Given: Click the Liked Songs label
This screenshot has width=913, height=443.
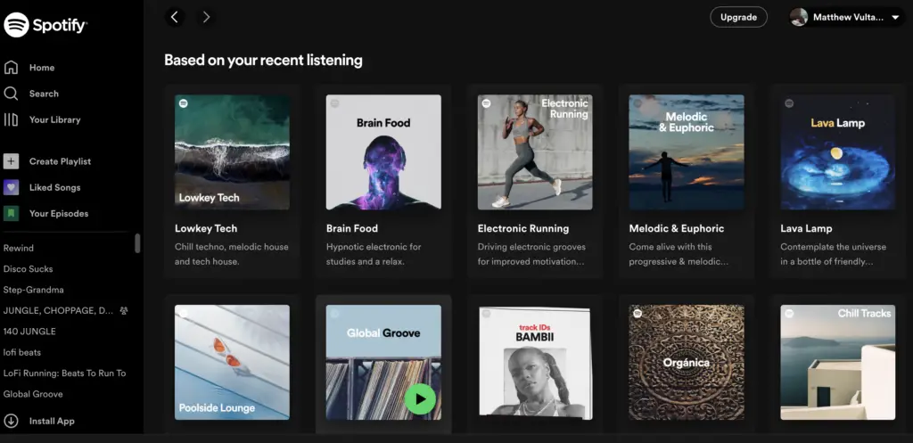Looking at the screenshot, I should (x=54, y=187).
